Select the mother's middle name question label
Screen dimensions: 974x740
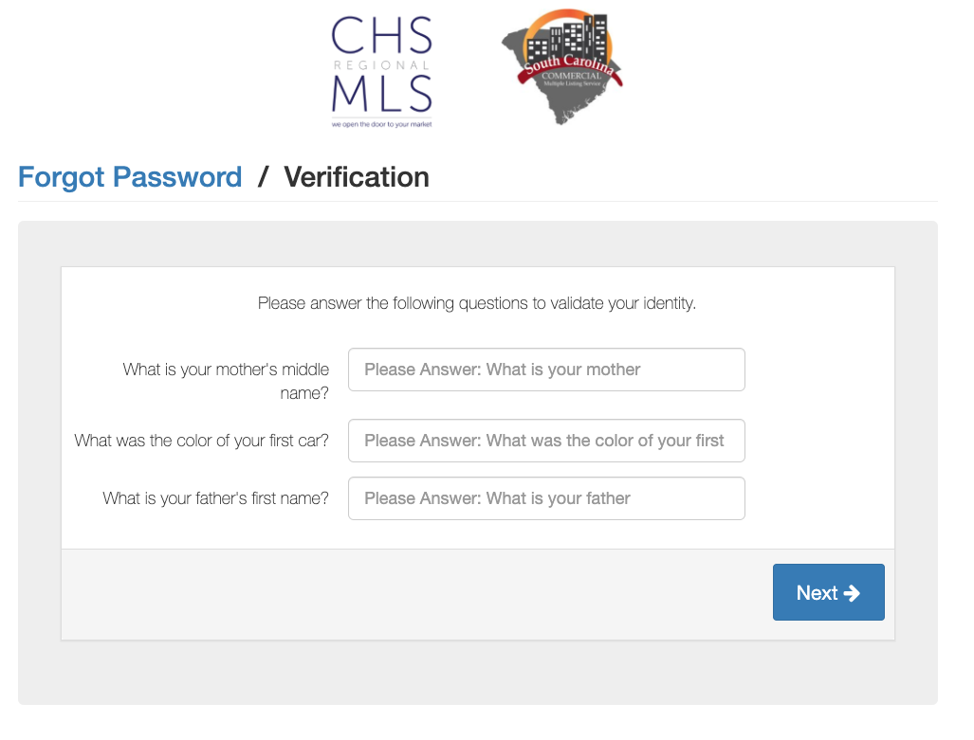226,381
